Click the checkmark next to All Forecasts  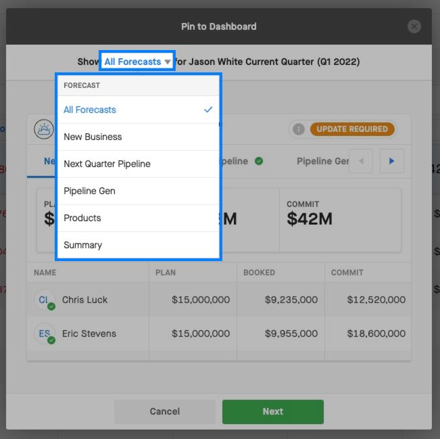click(208, 110)
